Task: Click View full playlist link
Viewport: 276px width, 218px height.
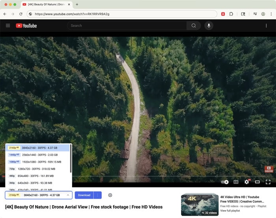Action: coord(230,211)
